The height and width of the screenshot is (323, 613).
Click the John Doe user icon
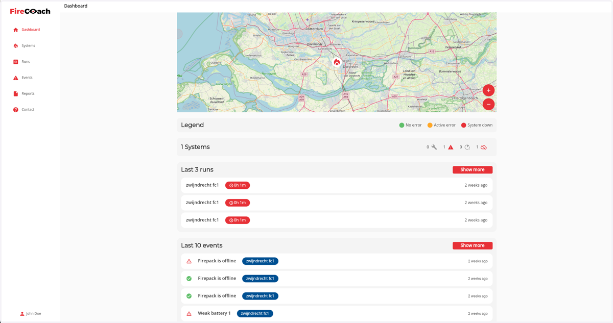tap(22, 314)
